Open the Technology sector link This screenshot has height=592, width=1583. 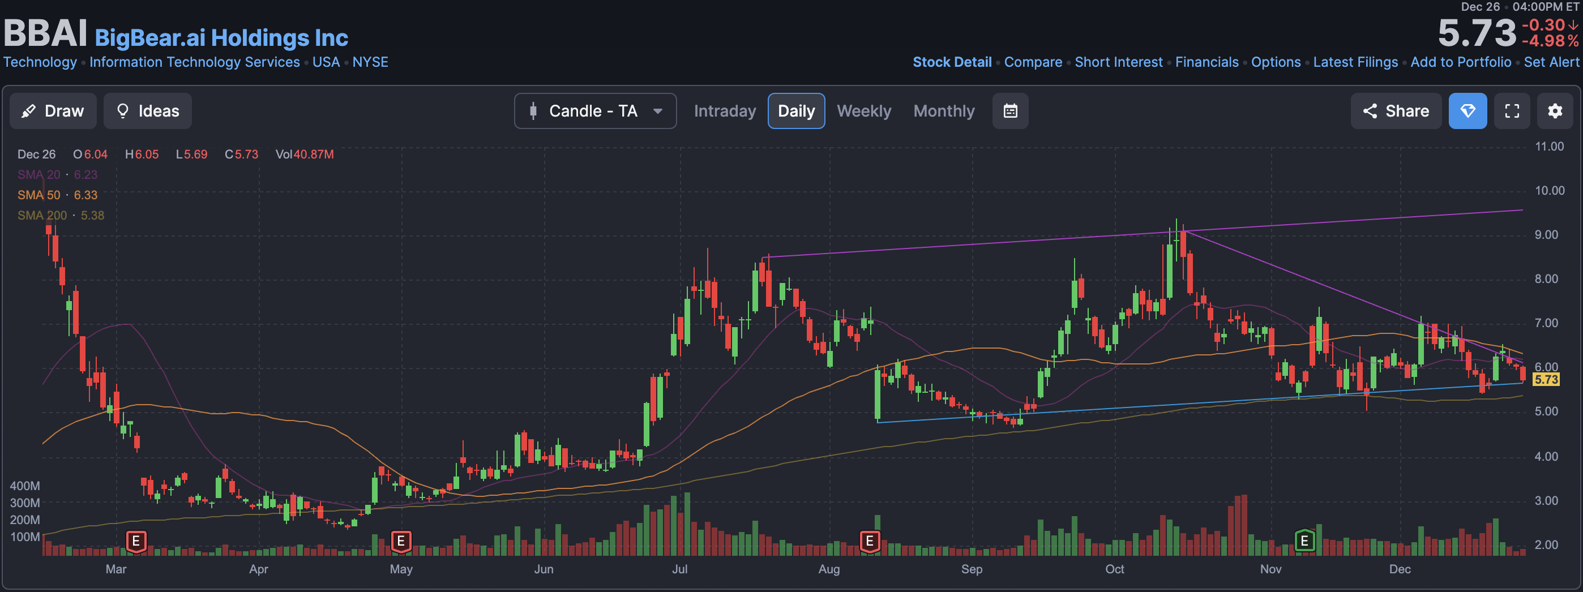point(40,62)
